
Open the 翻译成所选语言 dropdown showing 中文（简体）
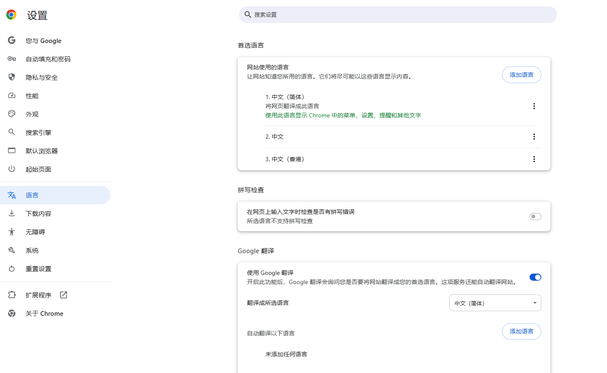pos(495,303)
